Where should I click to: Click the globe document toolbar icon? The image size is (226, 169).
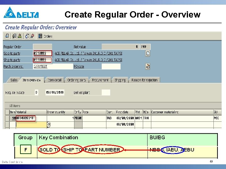pyautogui.click(x=27, y=36)
